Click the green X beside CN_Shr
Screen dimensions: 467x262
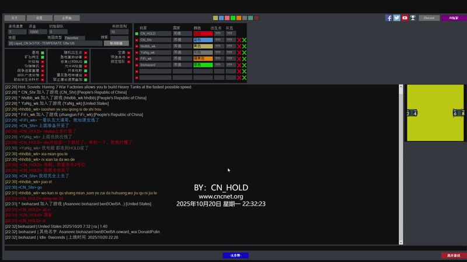244,40
